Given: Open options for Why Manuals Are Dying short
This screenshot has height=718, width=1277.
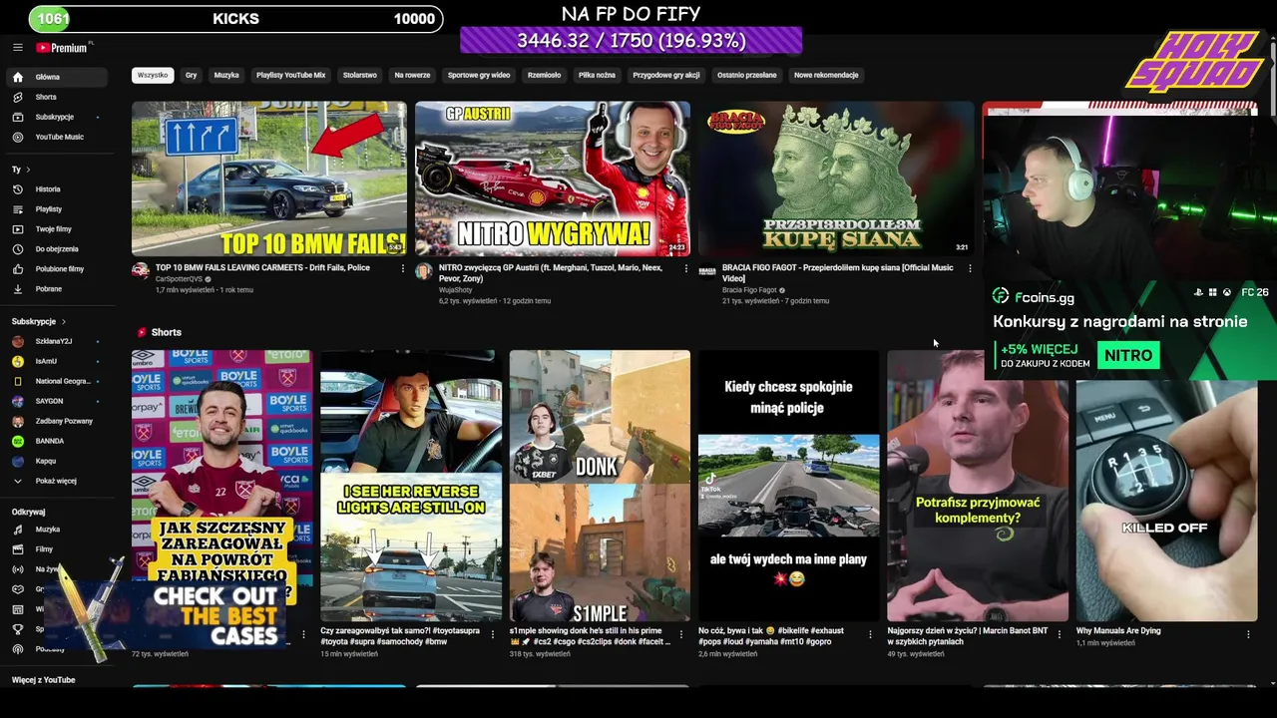Looking at the screenshot, I should click(x=1248, y=634).
